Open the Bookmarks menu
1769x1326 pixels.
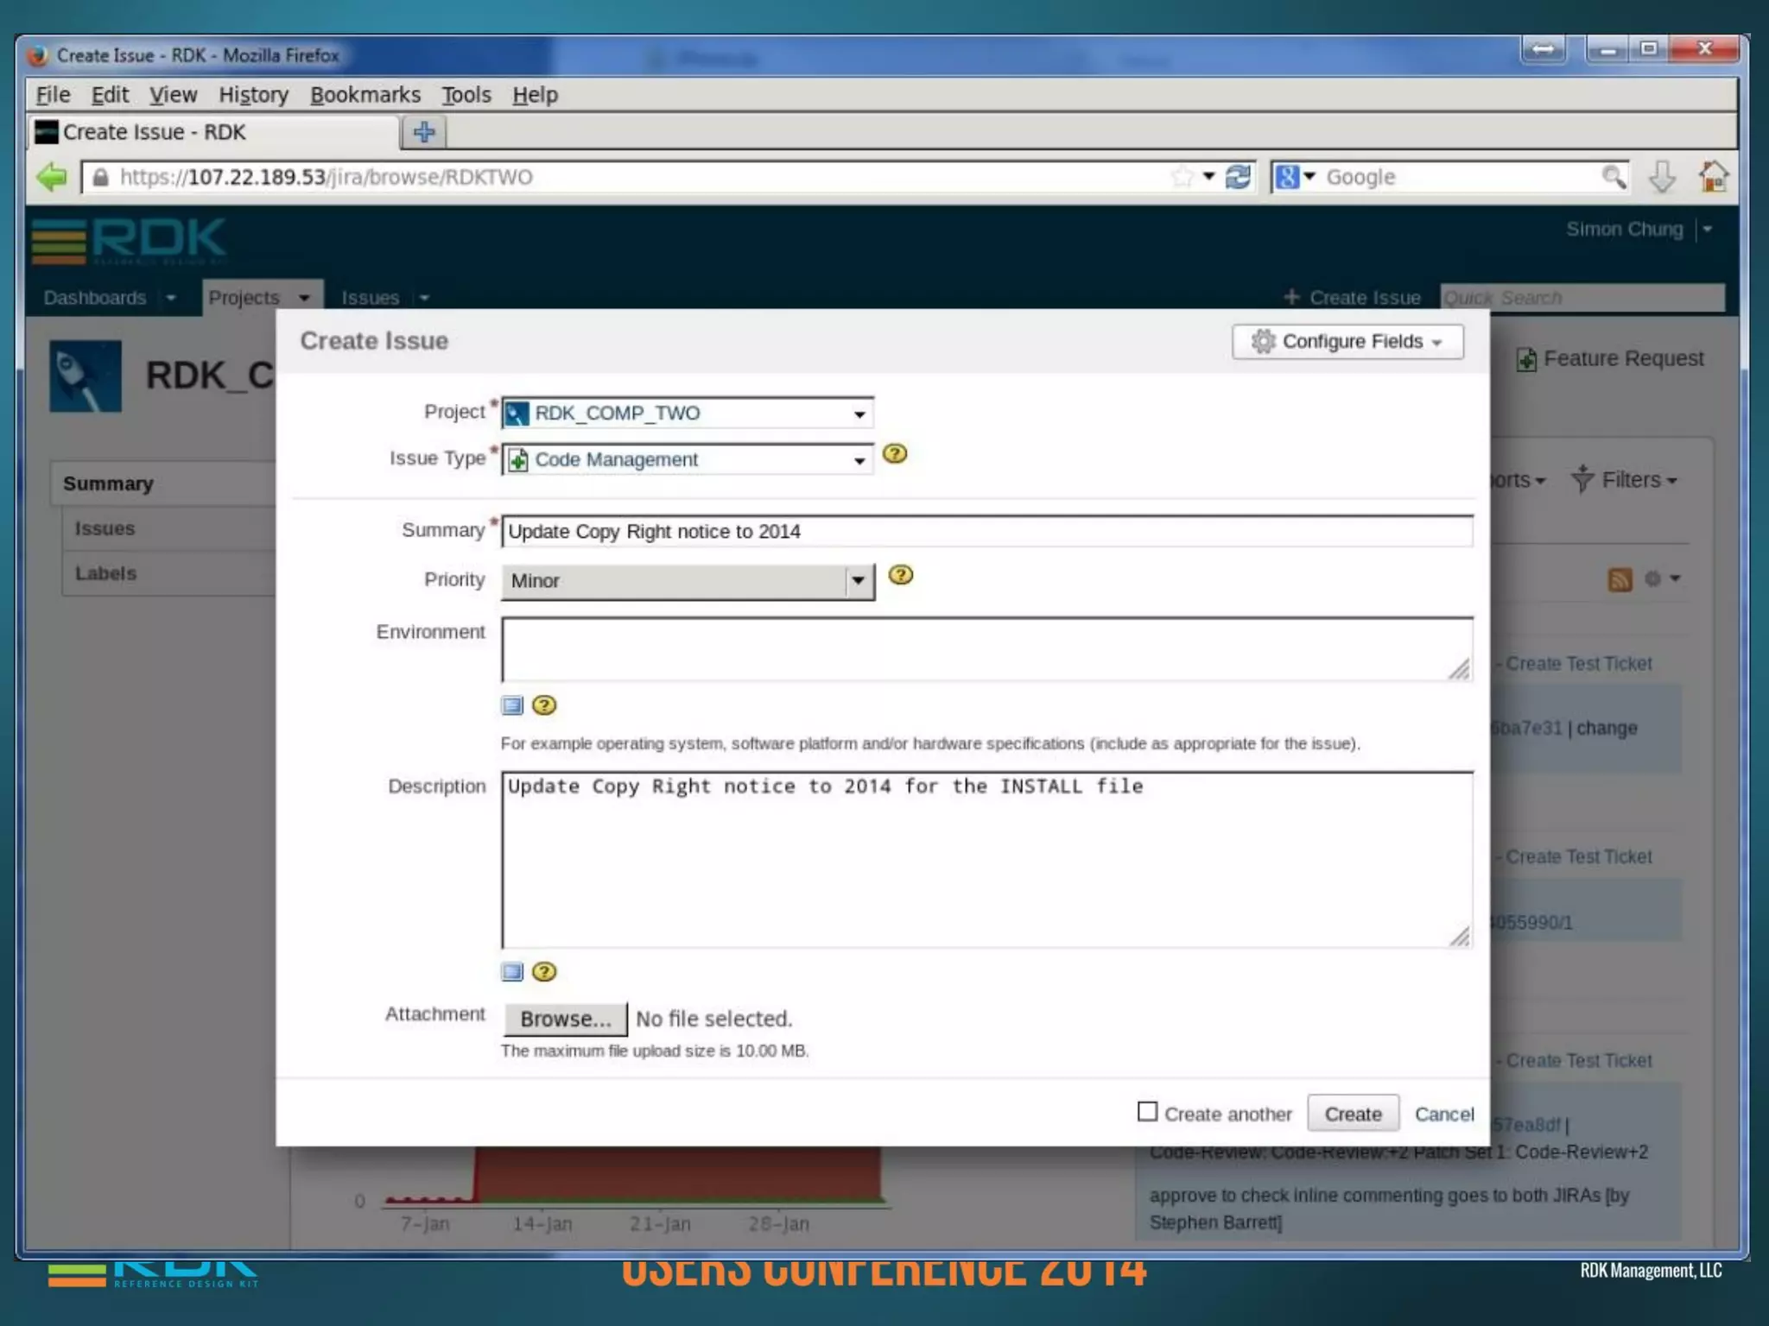(x=365, y=95)
